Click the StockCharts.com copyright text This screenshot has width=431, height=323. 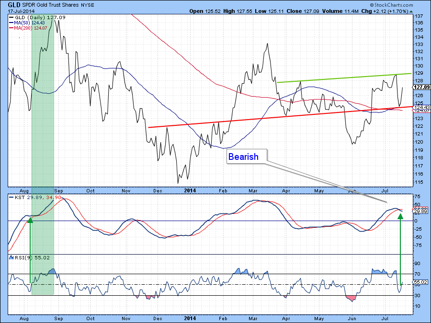[391, 5]
